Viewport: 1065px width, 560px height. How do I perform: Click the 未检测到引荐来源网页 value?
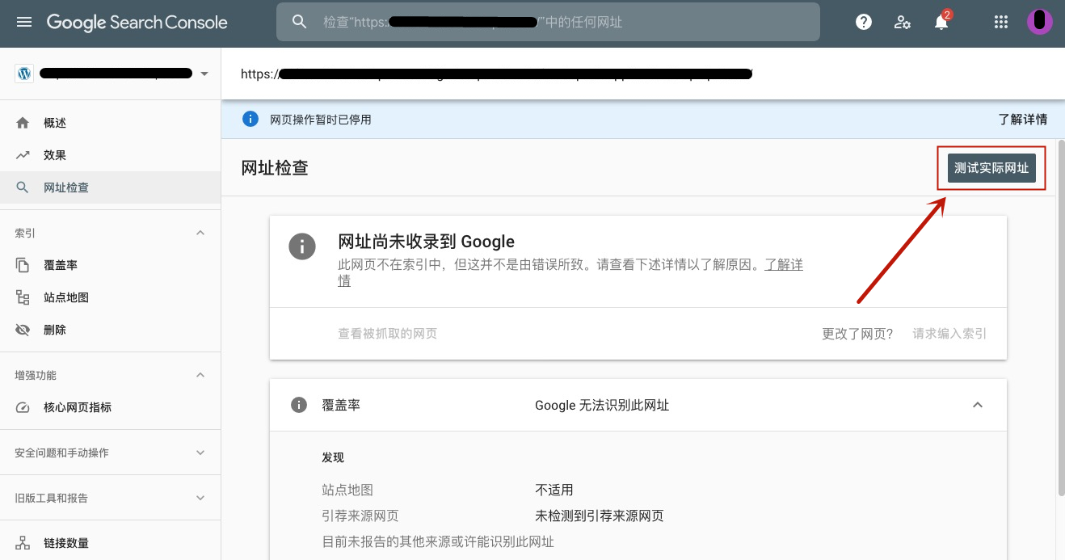point(599,516)
